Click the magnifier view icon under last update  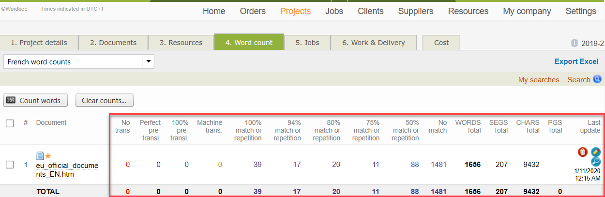point(596,162)
